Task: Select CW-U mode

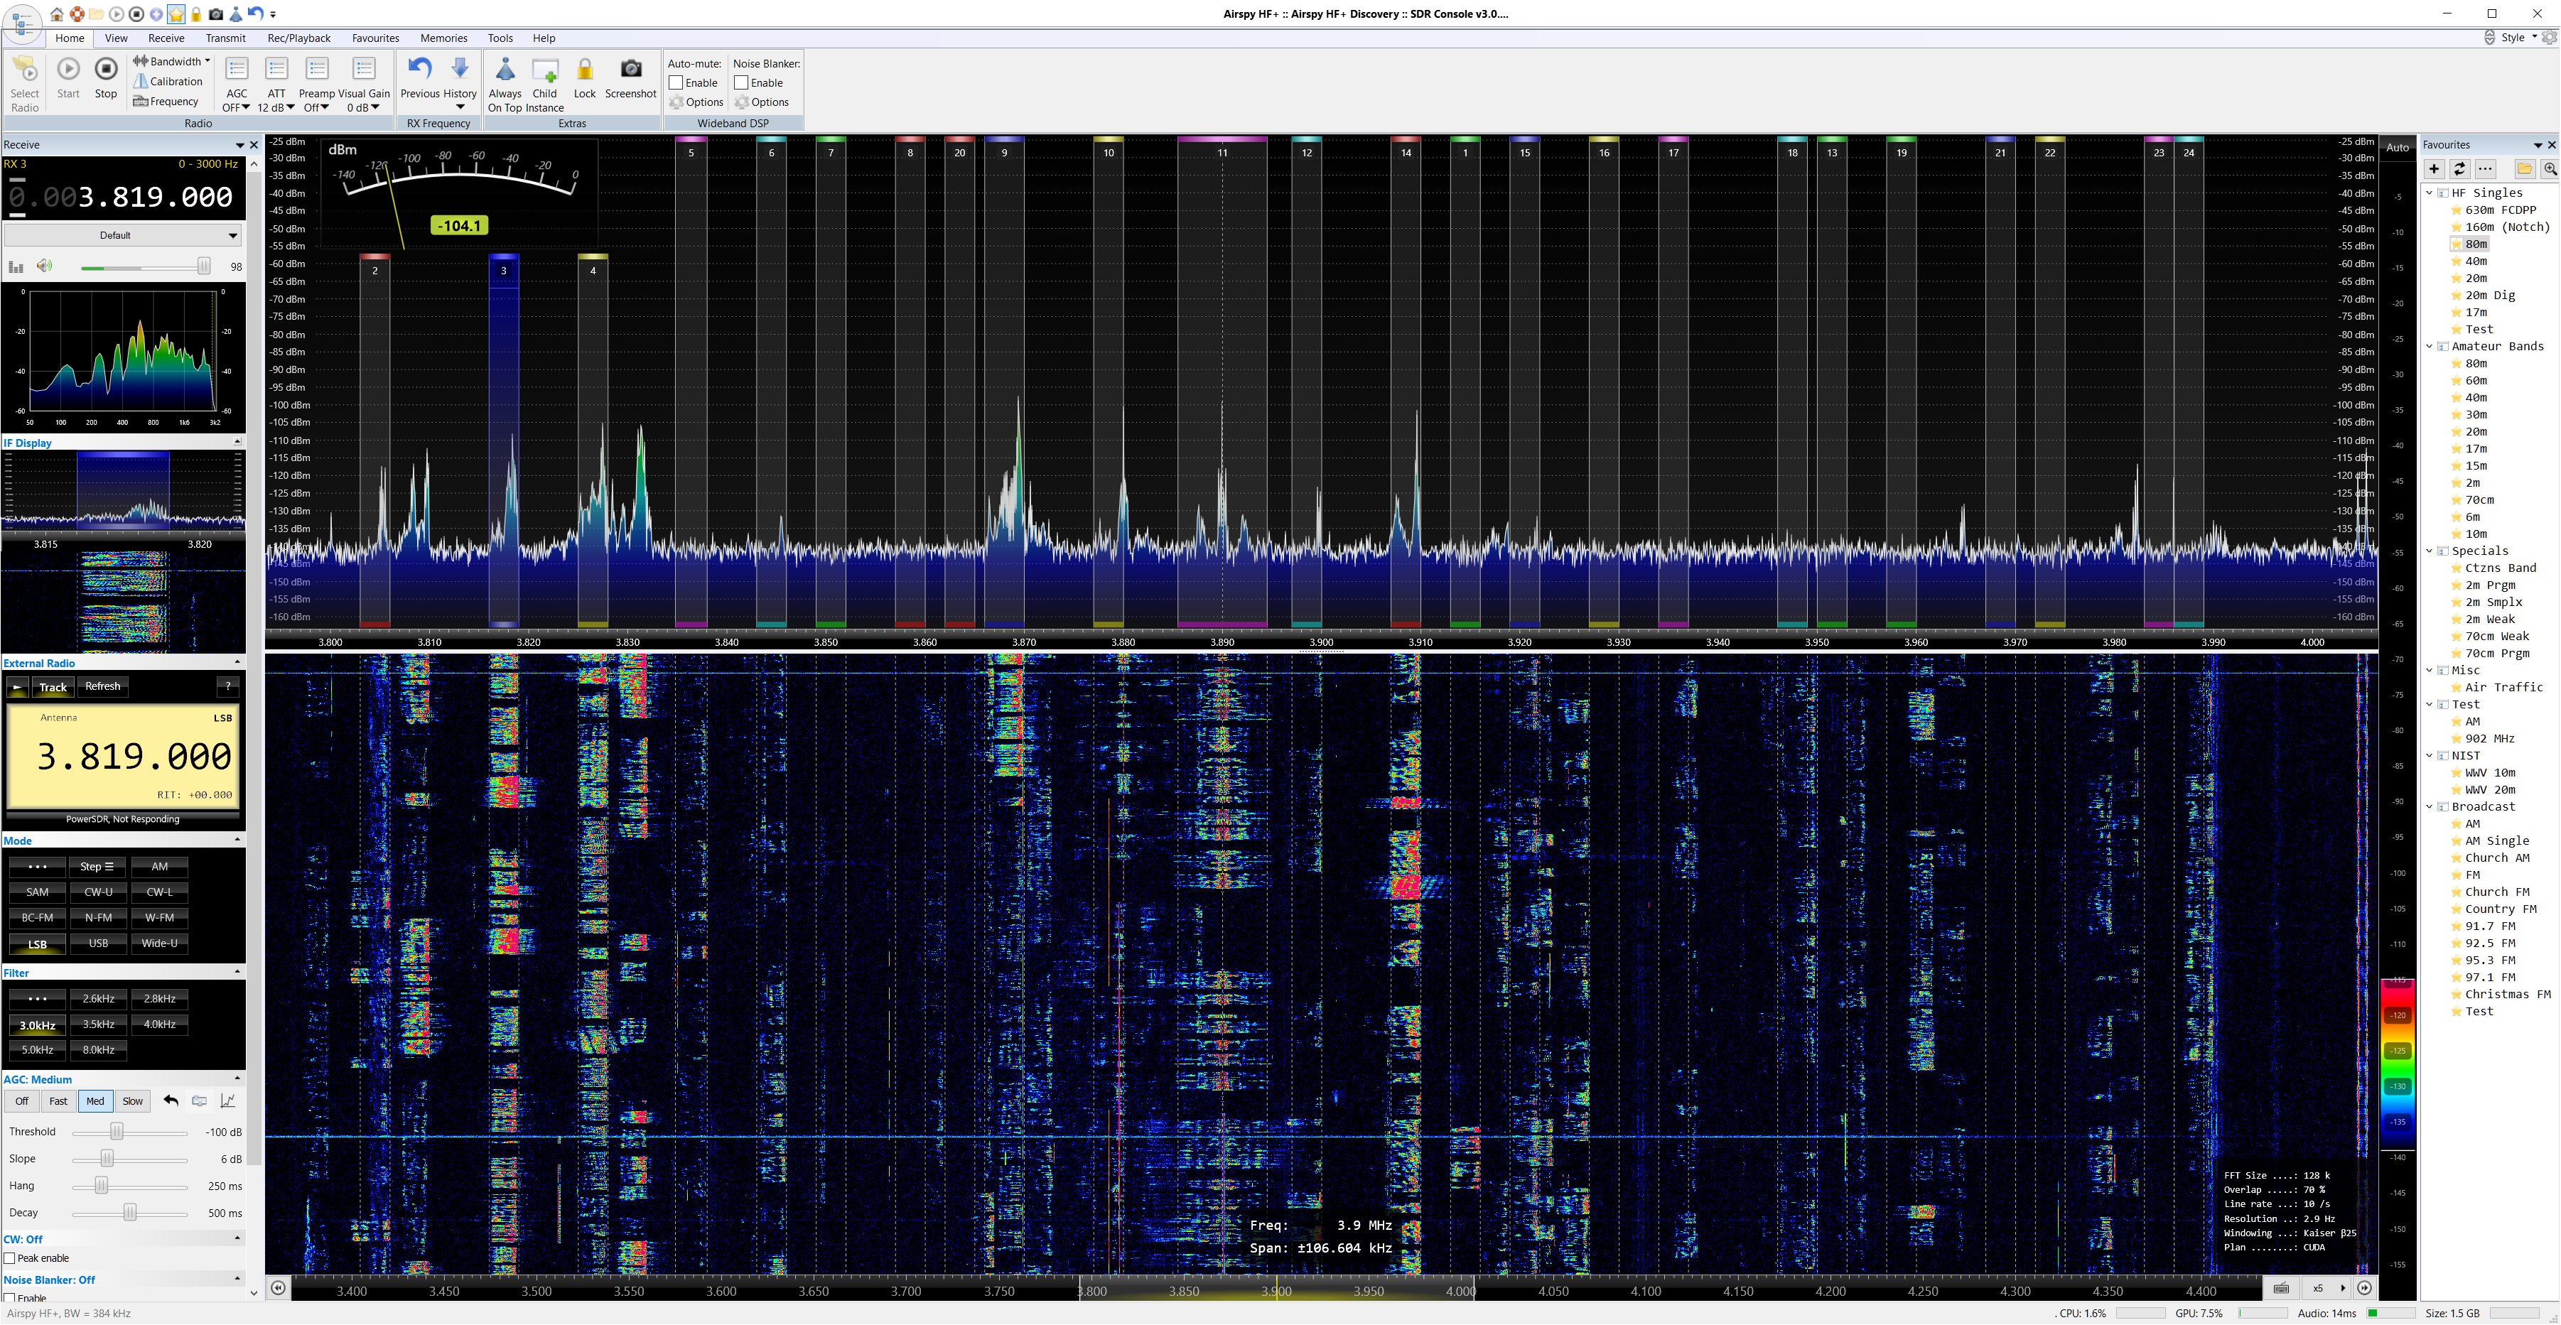Action: [99, 892]
